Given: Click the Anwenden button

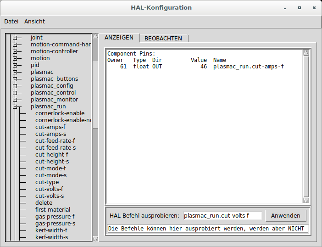Looking at the screenshot, I should click(285, 216).
